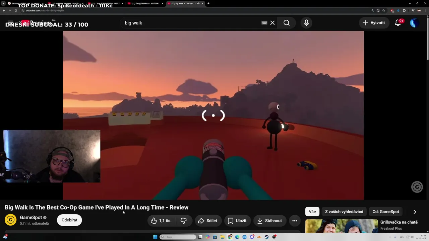The height and width of the screenshot is (241, 429).
Task: Switch to the CNN Prima NEWS browser tab
Action: pos(105,3)
